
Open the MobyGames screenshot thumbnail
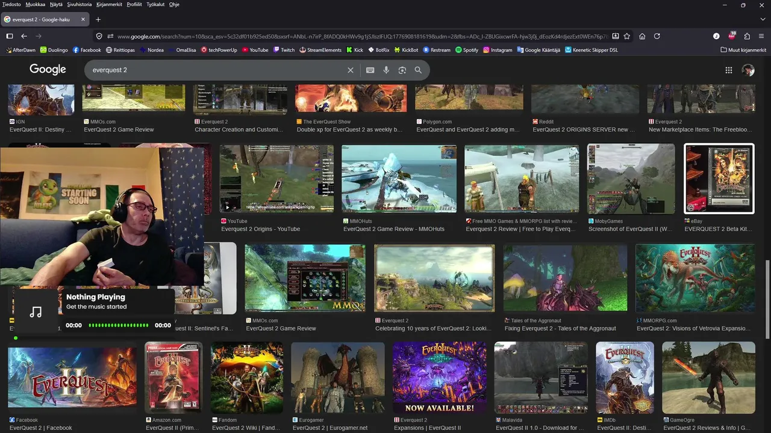631,179
